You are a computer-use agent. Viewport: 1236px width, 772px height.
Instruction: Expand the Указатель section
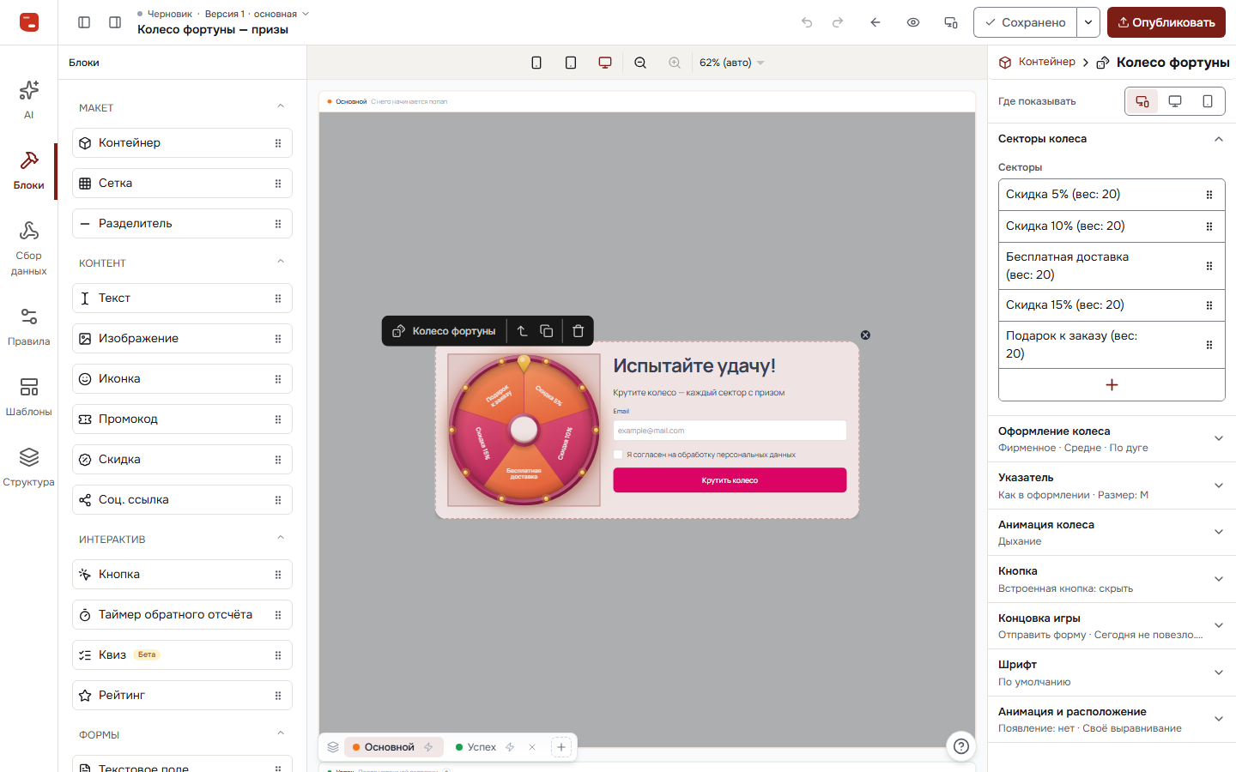click(1112, 486)
